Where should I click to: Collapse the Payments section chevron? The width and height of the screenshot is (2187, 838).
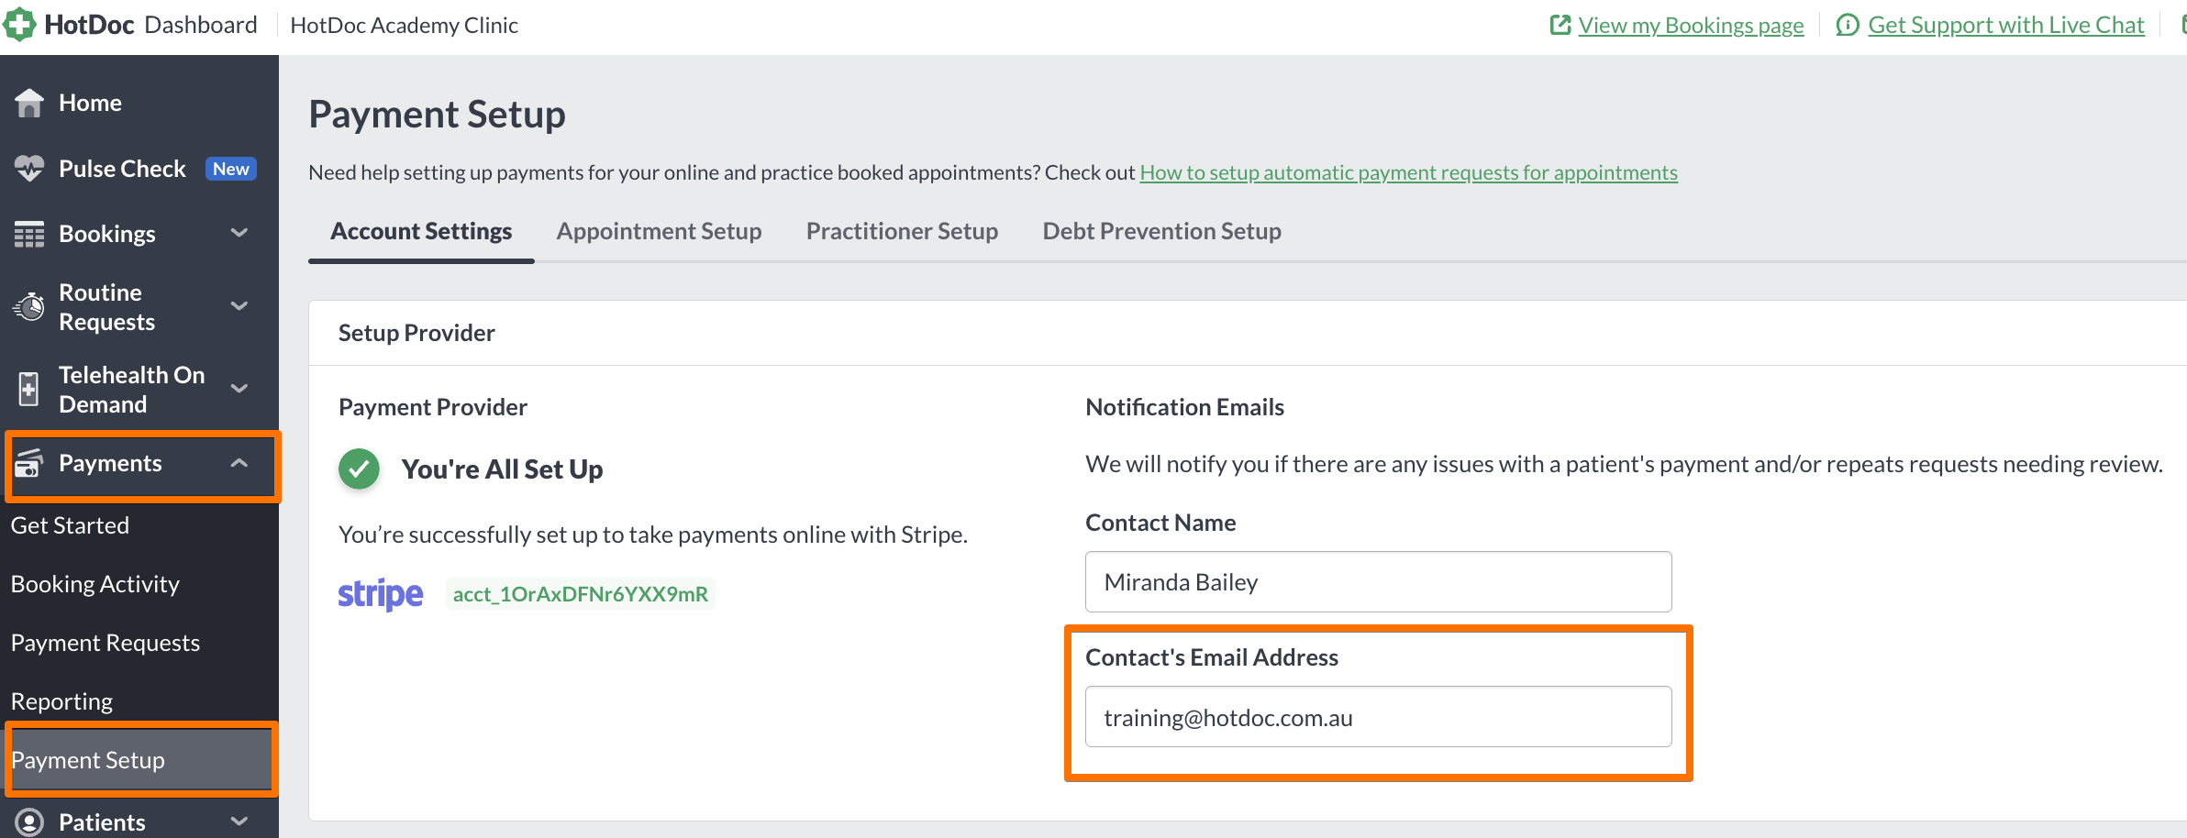(x=239, y=463)
